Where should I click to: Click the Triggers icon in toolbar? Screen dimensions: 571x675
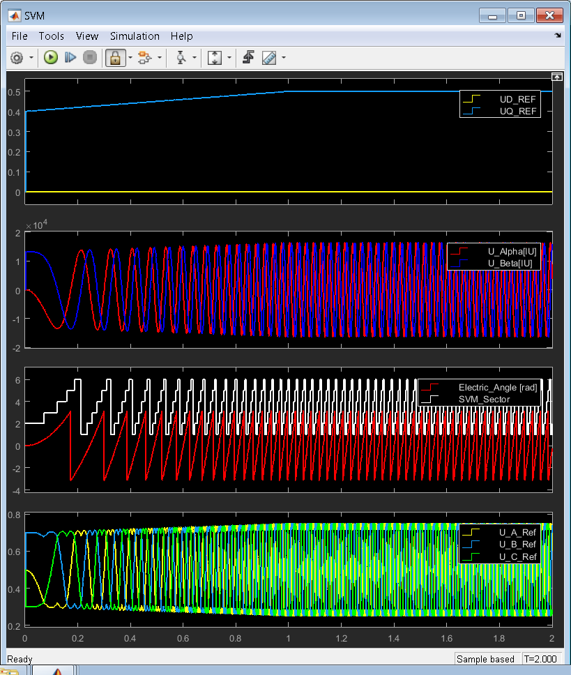coord(248,58)
